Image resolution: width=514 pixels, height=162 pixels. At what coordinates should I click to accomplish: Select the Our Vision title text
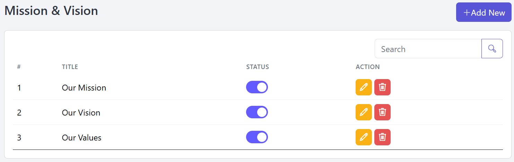[x=81, y=113]
